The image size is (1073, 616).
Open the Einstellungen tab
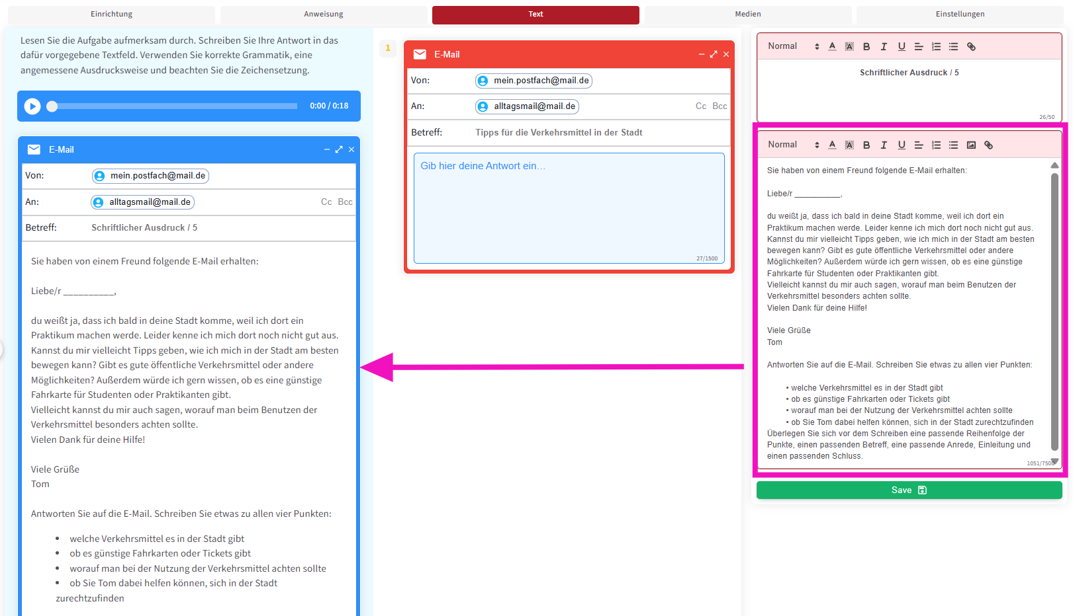click(x=959, y=15)
